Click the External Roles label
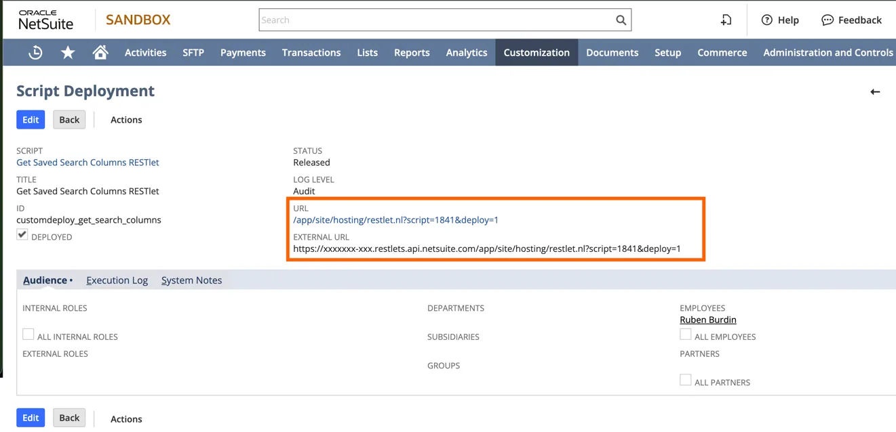 56,353
